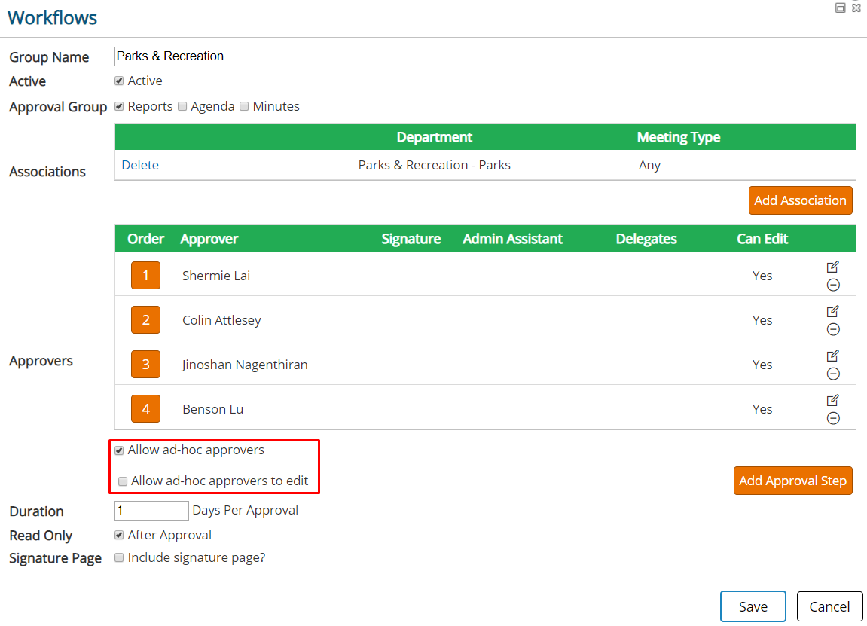Click Add Approval Step button
867x626 pixels.
(x=792, y=481)
